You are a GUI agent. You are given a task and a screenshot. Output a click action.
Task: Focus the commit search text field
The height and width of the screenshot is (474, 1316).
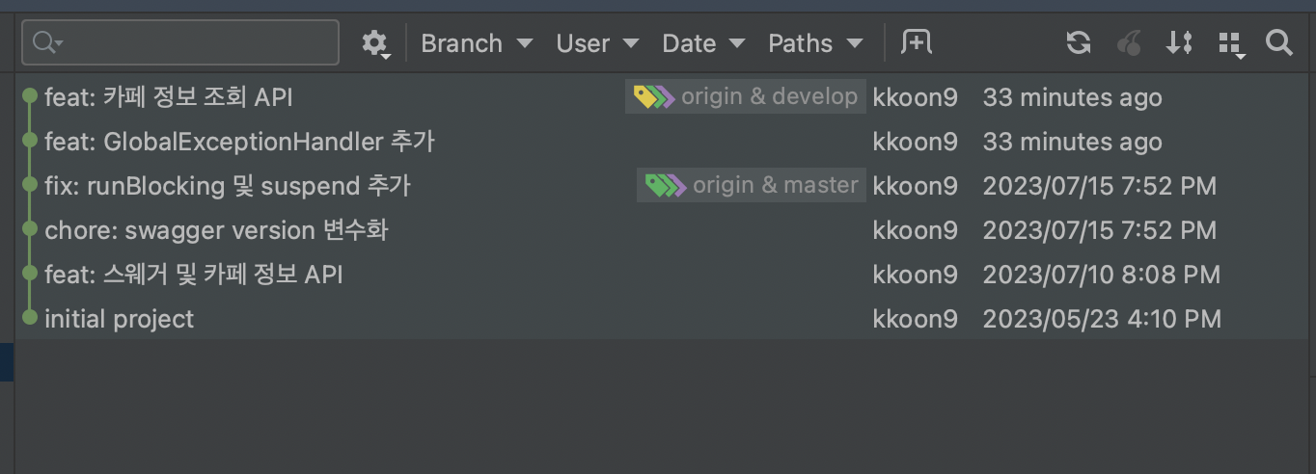point(180,42)
